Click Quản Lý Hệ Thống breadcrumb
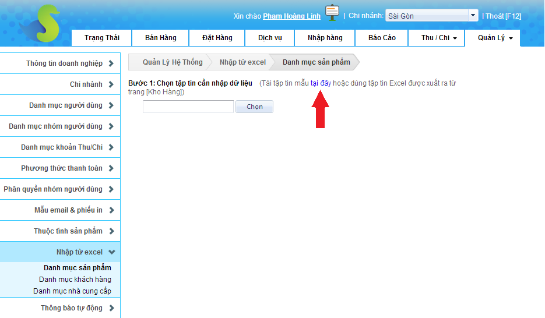The height and width of the screenshot is (318, 545). click(x=172, y=62)
